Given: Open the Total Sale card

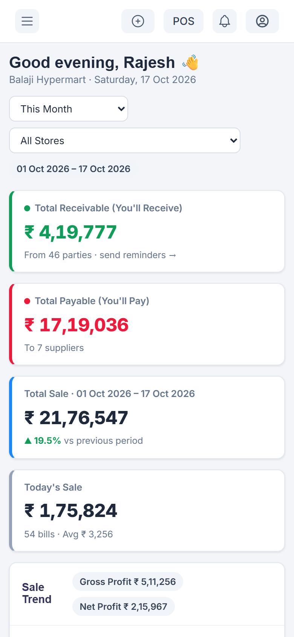Looking at the screenshot, I should 147,417.
